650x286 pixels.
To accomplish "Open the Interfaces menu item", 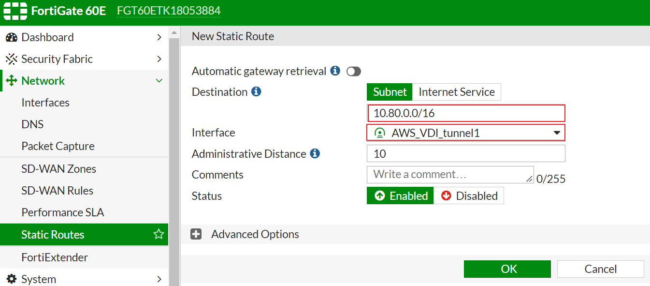I will (45, 103).
